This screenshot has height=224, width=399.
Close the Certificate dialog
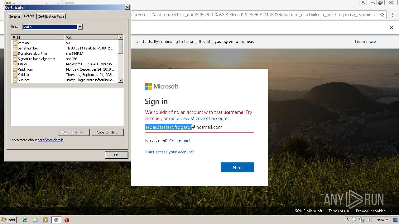tap(127, 7)
